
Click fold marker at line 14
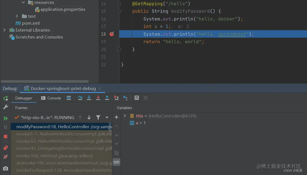pos(119,4)
